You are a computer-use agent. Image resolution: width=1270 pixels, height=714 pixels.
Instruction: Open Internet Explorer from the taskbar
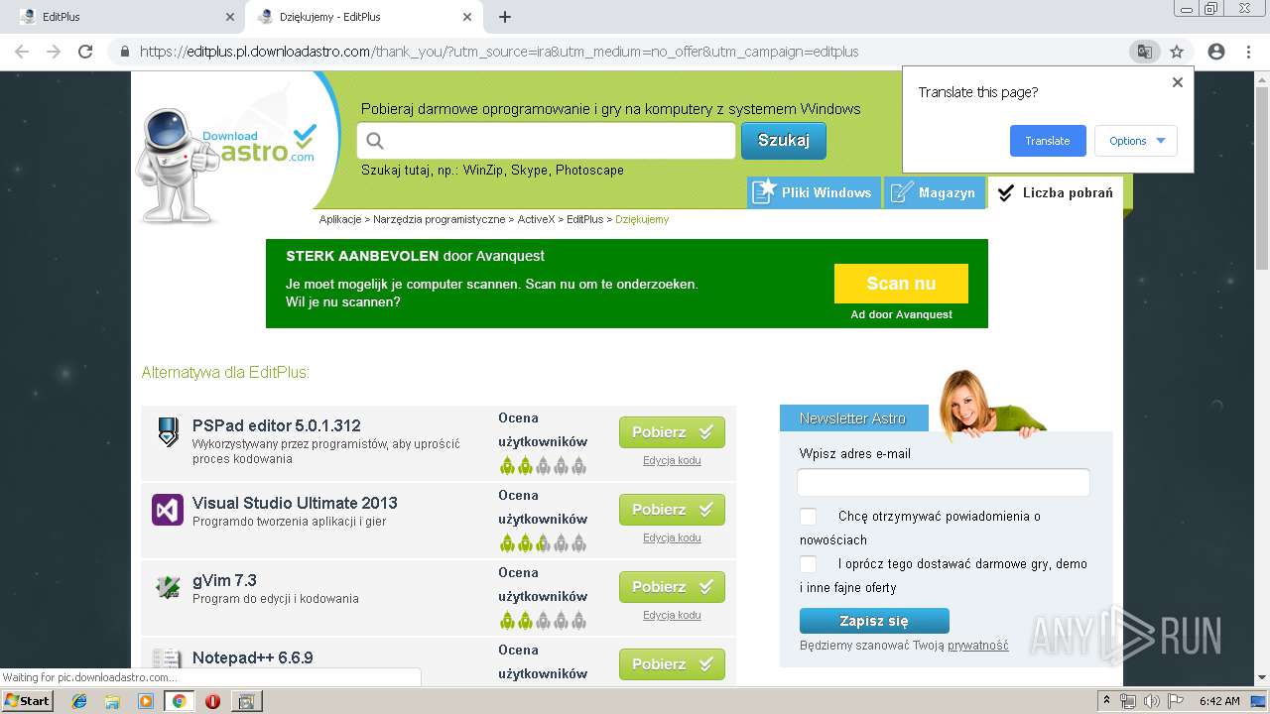click(79, 701)
